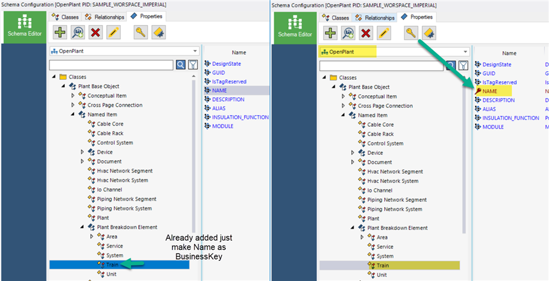Collapse Plant Base Object in left window

pyautogui.click(x=64, y=86)
